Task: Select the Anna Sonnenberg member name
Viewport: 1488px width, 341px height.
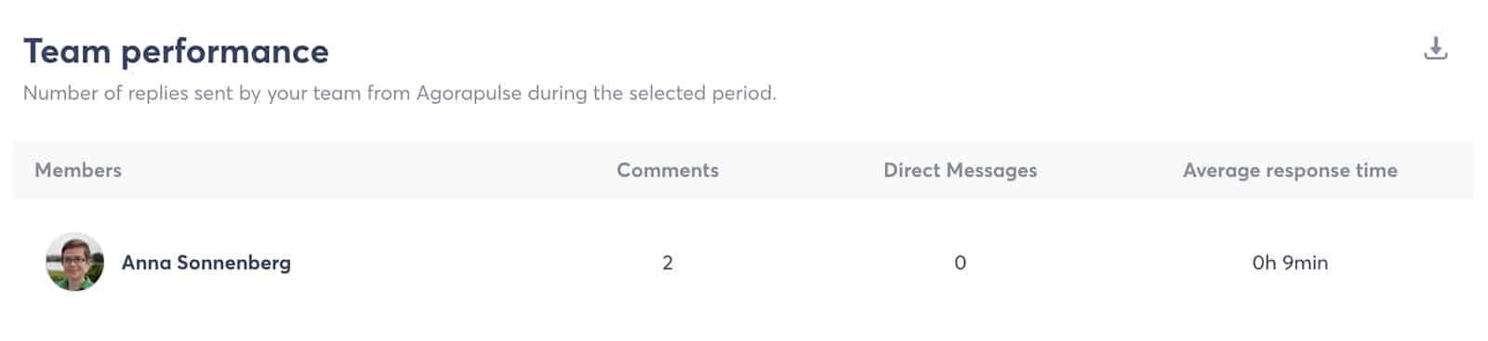Action: pos(206,263)
